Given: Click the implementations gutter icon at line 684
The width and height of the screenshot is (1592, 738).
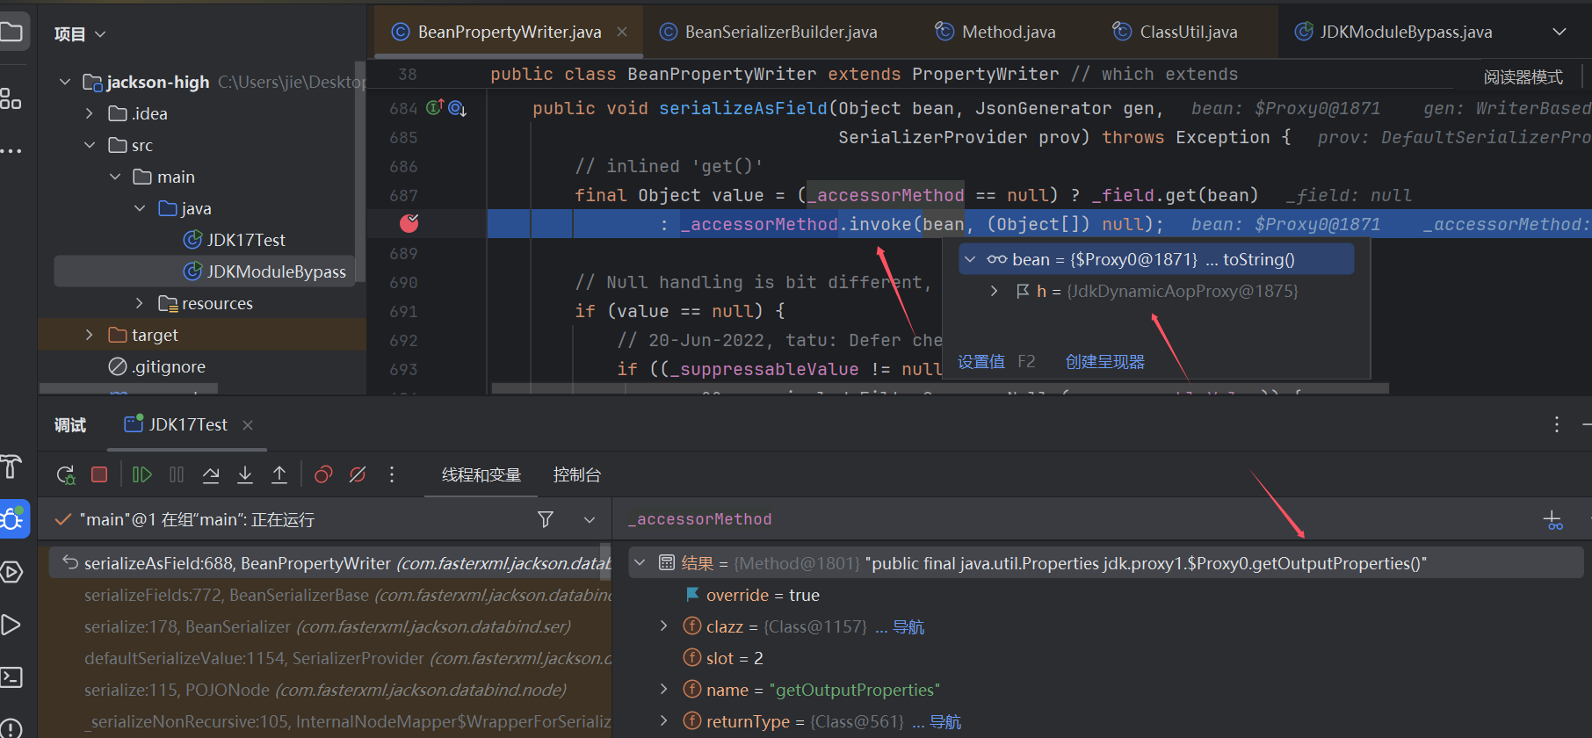Looking at the screenshot, I should [x=457, y=108].
